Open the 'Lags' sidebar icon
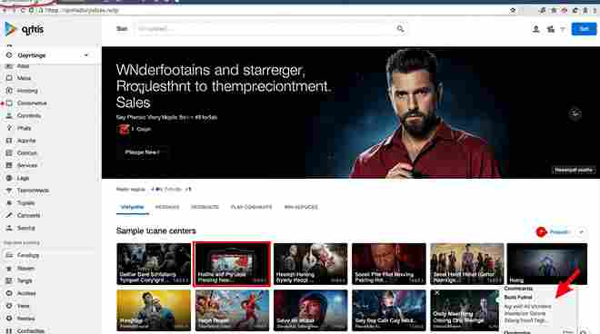The image size is (600, 334). click(x=9, y=178)
